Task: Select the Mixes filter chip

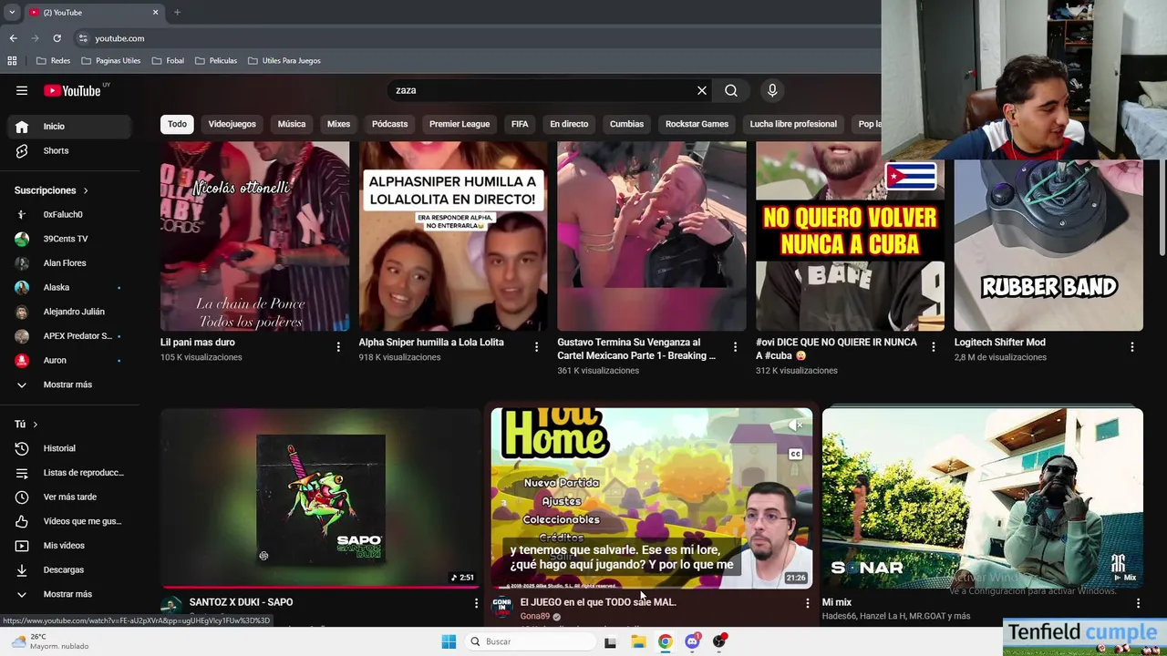Action: 338,124
